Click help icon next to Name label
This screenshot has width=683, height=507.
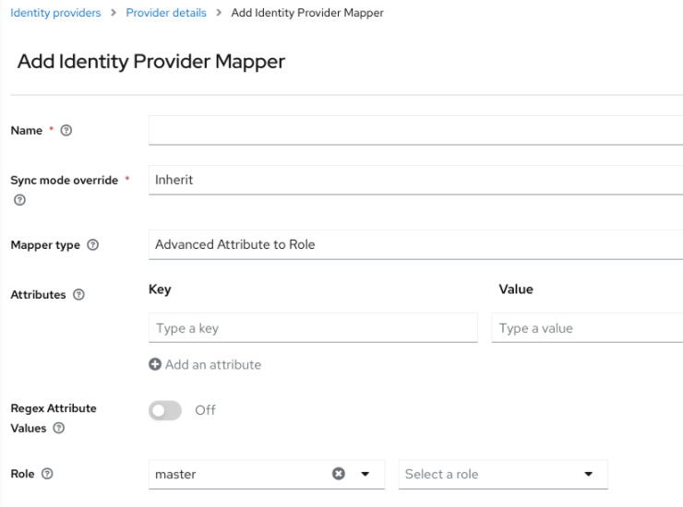point(66,131)
